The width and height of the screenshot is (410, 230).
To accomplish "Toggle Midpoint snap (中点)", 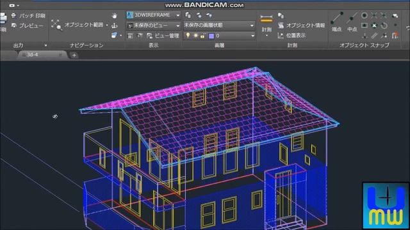I will (x=352, y=22).
